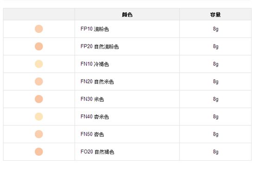
Task: Click the FN40 杏米色 color swatch
Action: coord(39,117)
